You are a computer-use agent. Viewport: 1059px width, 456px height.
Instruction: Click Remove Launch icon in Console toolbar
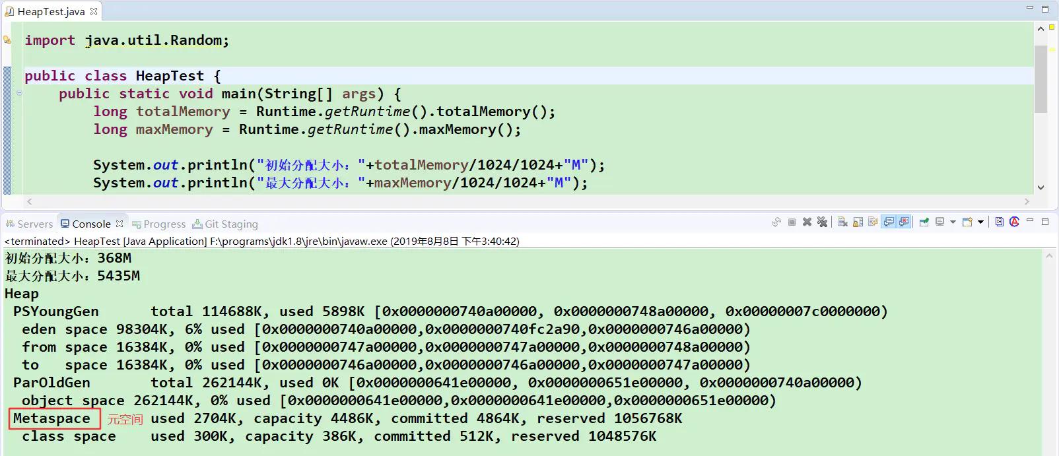click(807, 222)
